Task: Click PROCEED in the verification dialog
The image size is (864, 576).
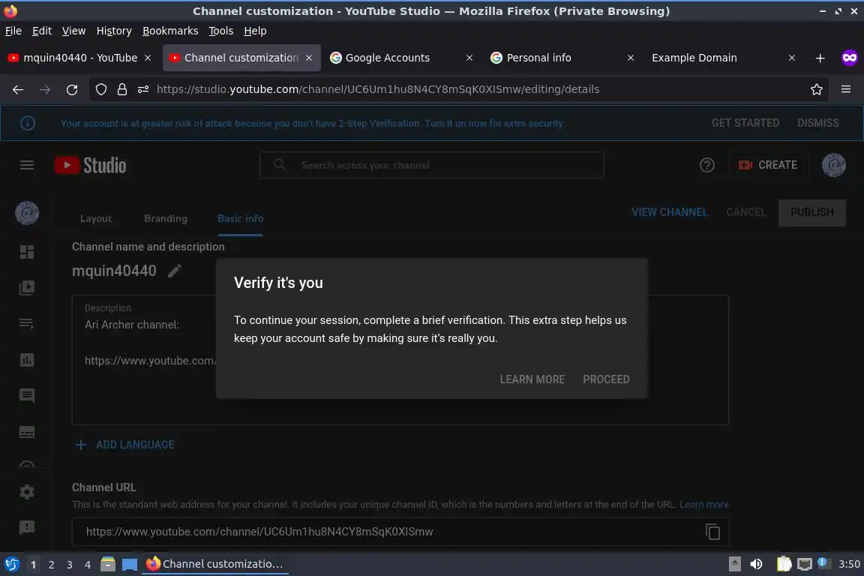Action: pos(605,379)
